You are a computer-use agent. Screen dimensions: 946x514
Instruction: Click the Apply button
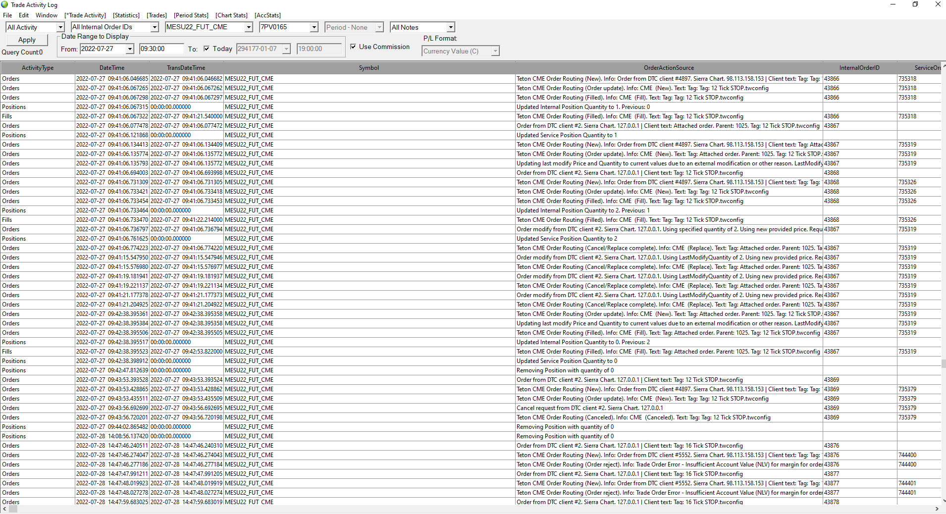(27, 40)
